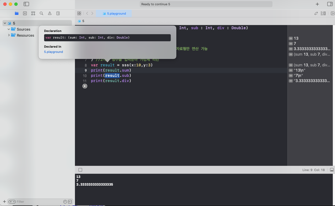Image resolution: width=335 pixels, height=206 pixels.
Task: Toggle the navigator sidebar button
Action: pyautogui.click(x=26, y=4)
